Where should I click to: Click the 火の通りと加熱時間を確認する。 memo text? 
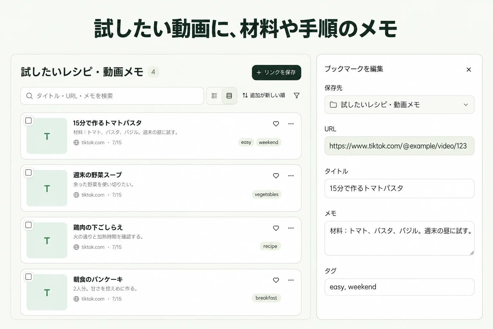(108, 237)
